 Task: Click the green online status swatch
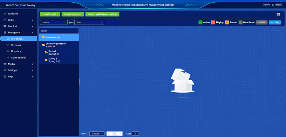tap(200, 23)
